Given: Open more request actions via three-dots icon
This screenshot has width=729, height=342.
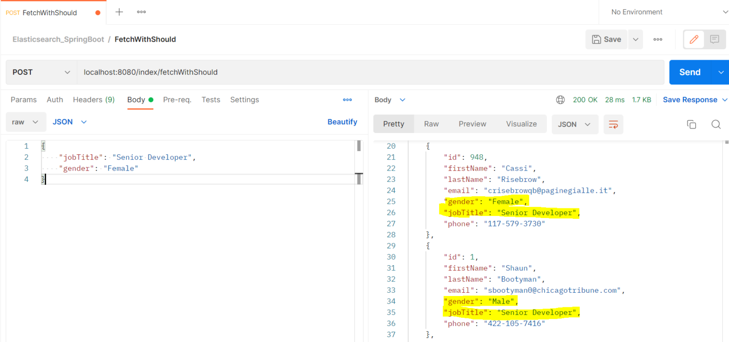Looking at the screenshot, I should tap(658, 39).
